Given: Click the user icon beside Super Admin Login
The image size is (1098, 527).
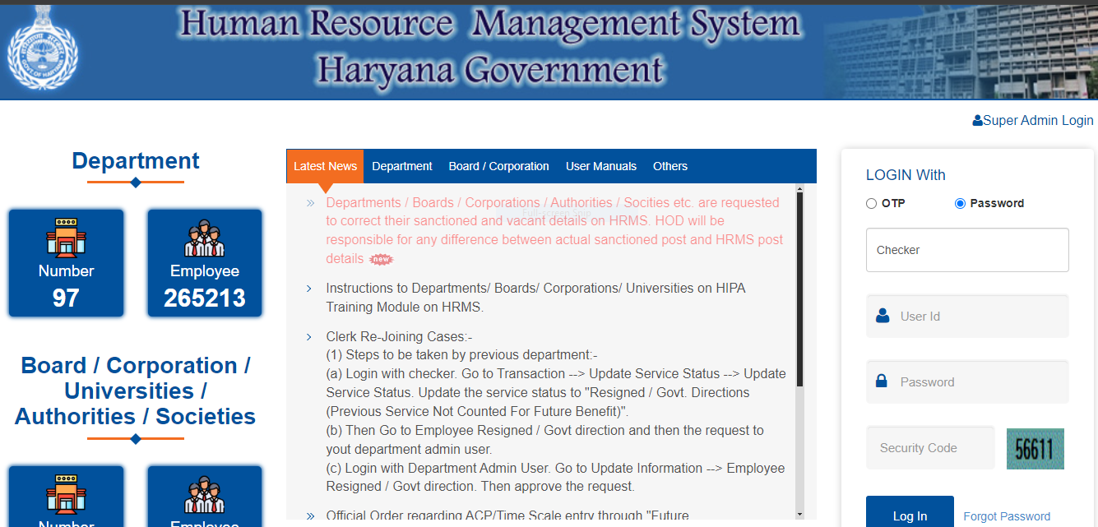Looking at the screenshot, I should click(977, 121).
